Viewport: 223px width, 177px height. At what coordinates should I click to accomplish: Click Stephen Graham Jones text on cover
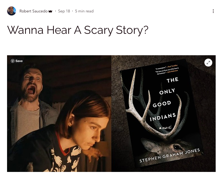tap(170, 155)
